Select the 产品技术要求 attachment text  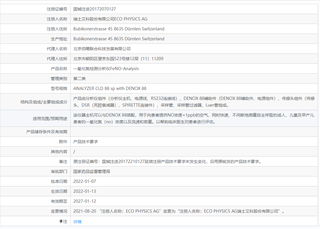coord(85,142)
